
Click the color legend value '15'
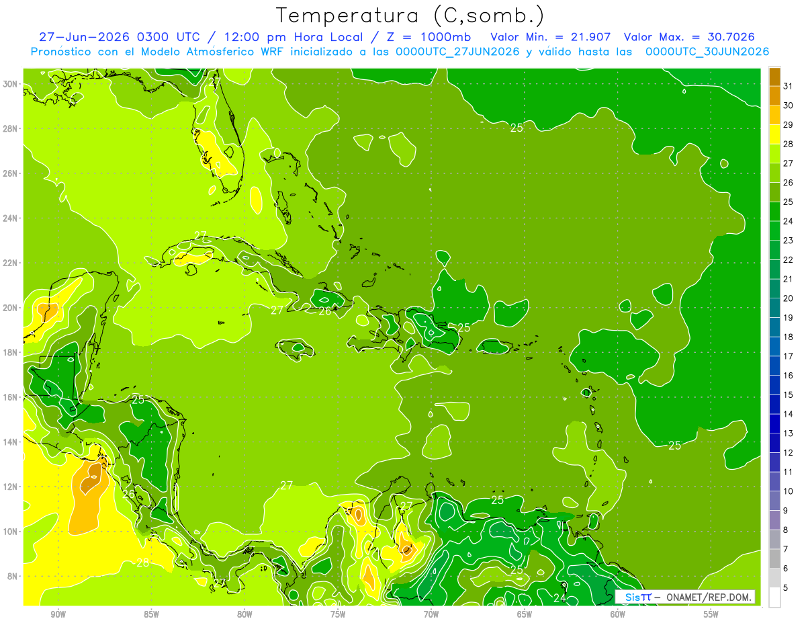point(789,394)
